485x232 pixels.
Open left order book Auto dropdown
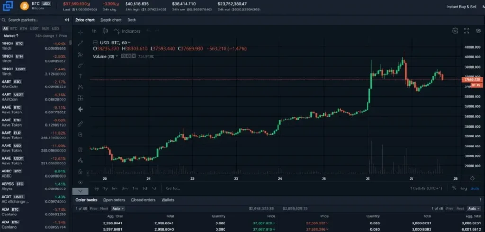118,208
